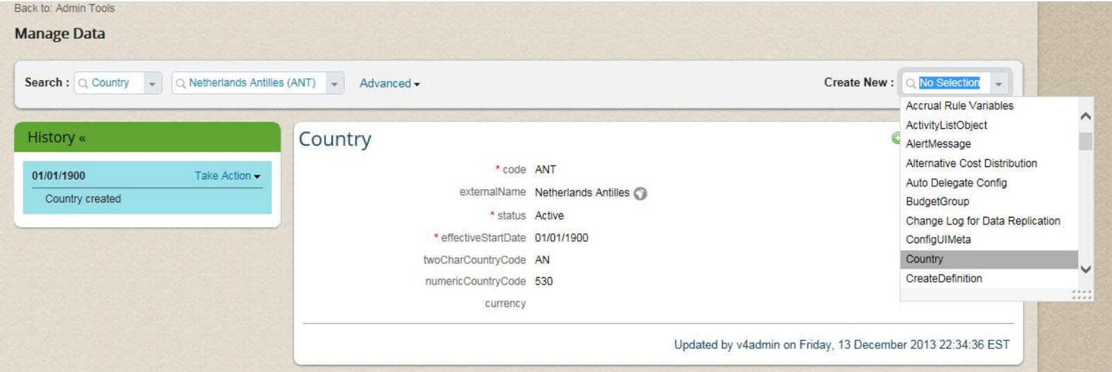Click the magnifier icon in Country search field

pyautogui.click(x=83, y=83)
